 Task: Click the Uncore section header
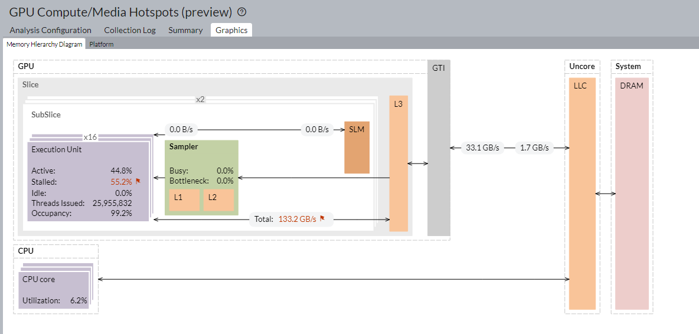[582, 66]
